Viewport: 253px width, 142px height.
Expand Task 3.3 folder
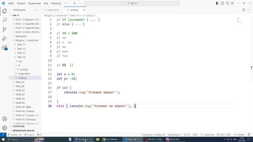pyautogui.click(x=25, y=53)
